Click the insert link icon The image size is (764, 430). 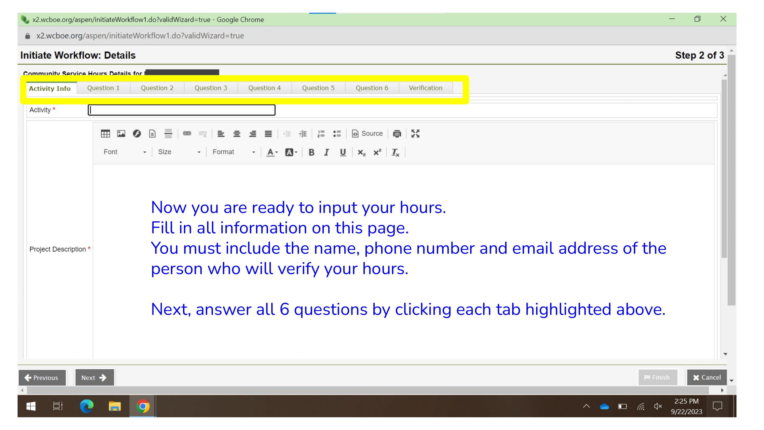point(187,134)
